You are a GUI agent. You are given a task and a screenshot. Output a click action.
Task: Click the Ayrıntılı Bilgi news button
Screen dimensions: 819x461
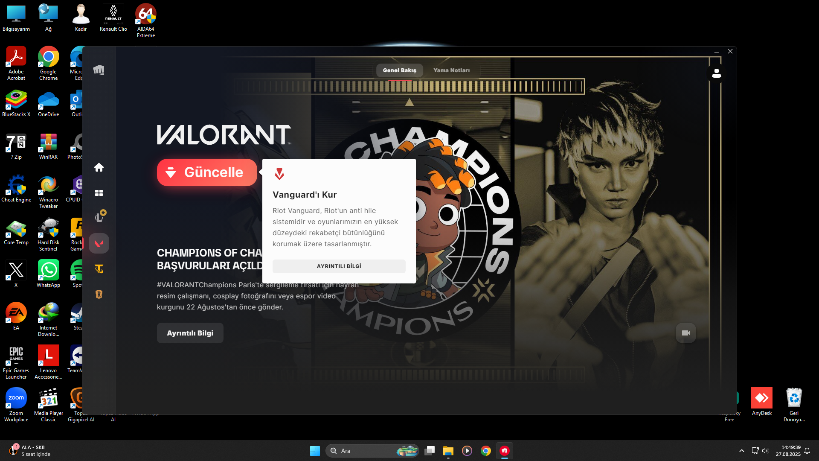click(190, 333)
